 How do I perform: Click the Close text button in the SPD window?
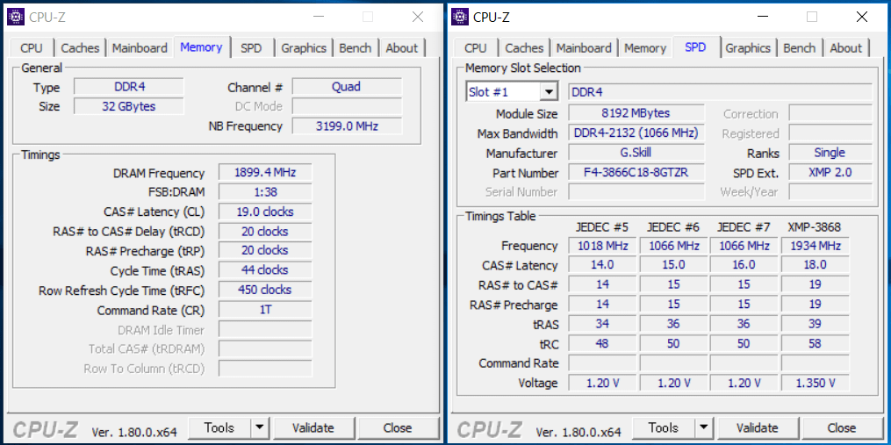coord(841,427)
